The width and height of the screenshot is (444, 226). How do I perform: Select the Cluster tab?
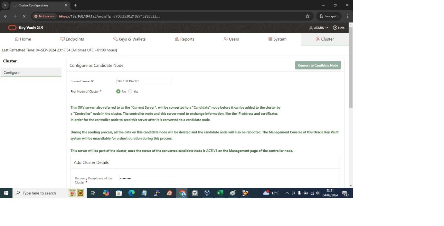pos(325,39)
